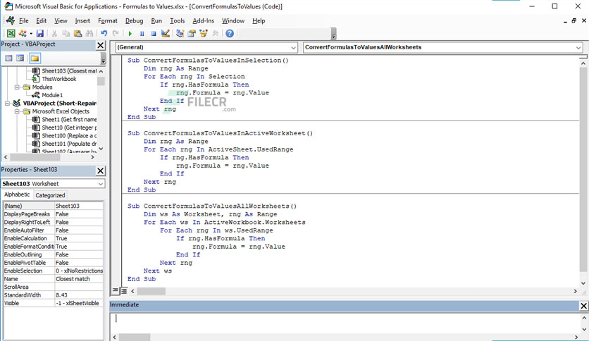This screenshot has width=589, height=341.
Task: Click the EnableSelection '0 - xlNoRestrictions' value
Action: pos(79,271)
